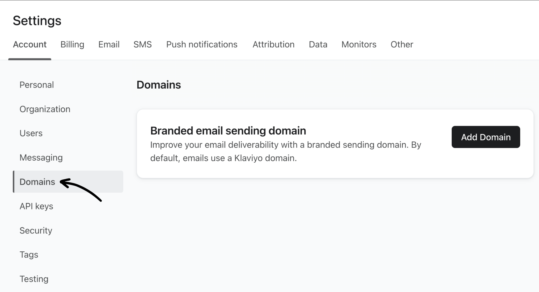This screenshot has width=539, height=292.
Task: Select the SMS tab
Action: pyautogui.click(x=143, y=44)
